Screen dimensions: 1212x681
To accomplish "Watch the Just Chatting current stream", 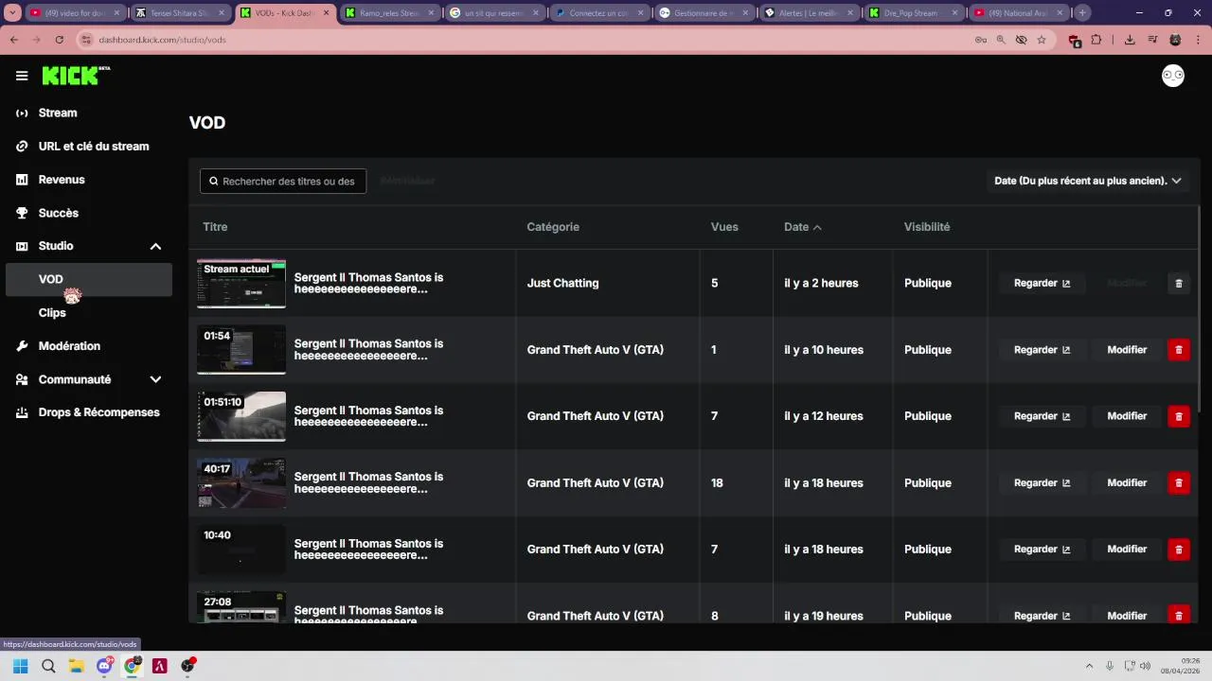I will click(x=1043, y=283).
